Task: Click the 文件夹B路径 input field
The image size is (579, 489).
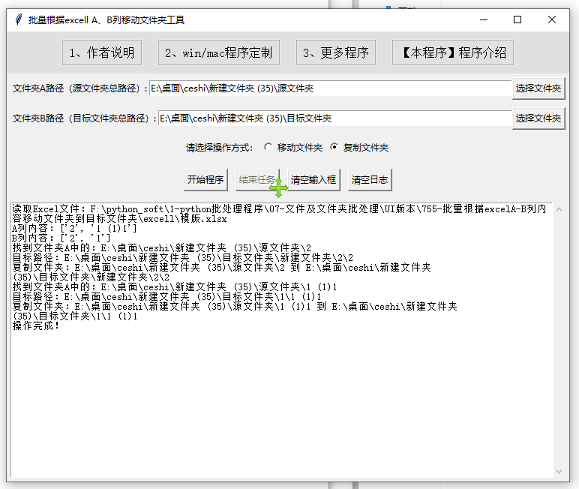Action: (334, 118)
